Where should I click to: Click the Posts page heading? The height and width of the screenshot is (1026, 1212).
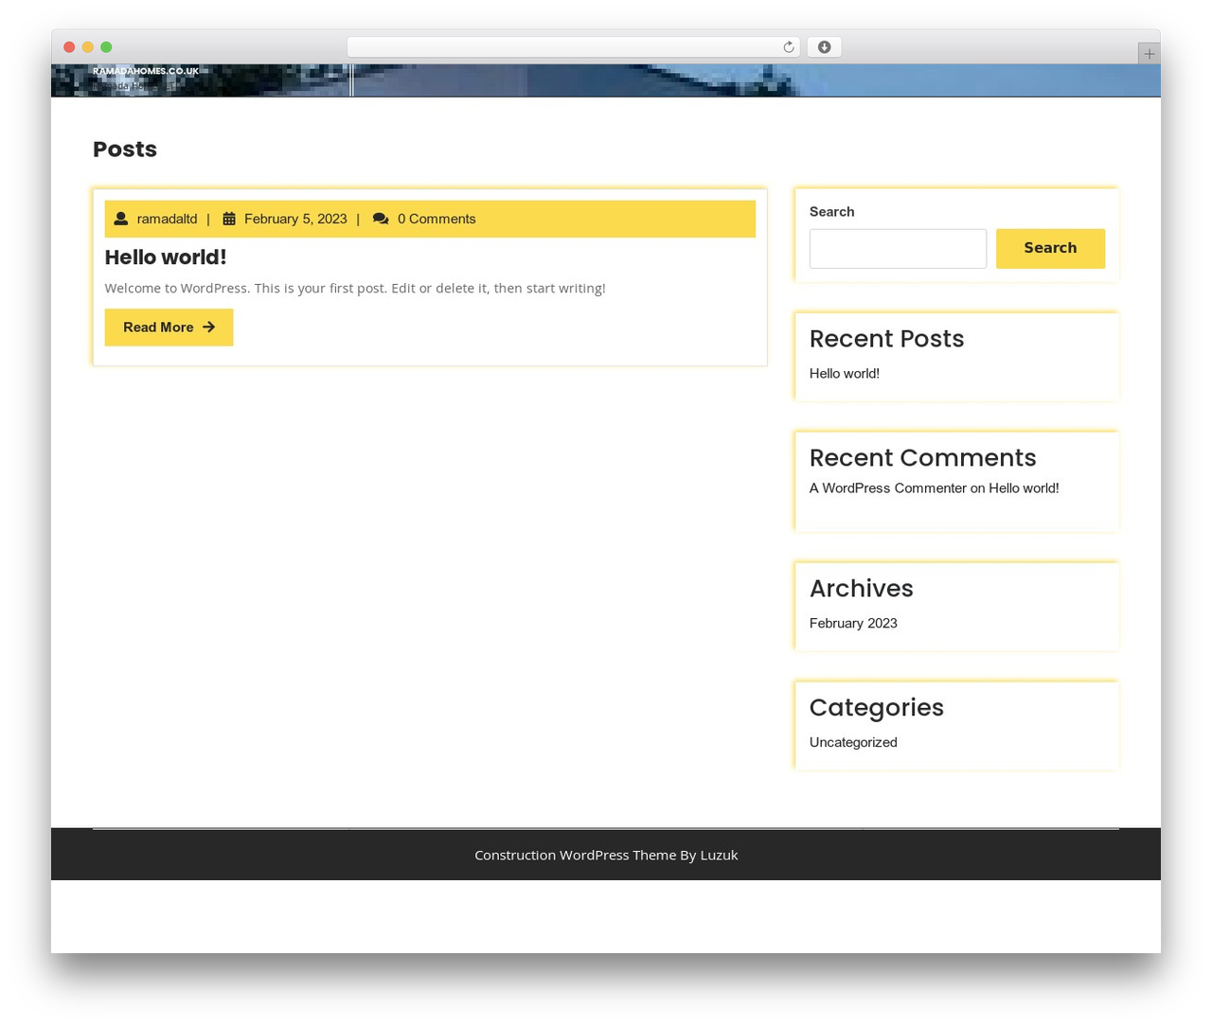125,150
